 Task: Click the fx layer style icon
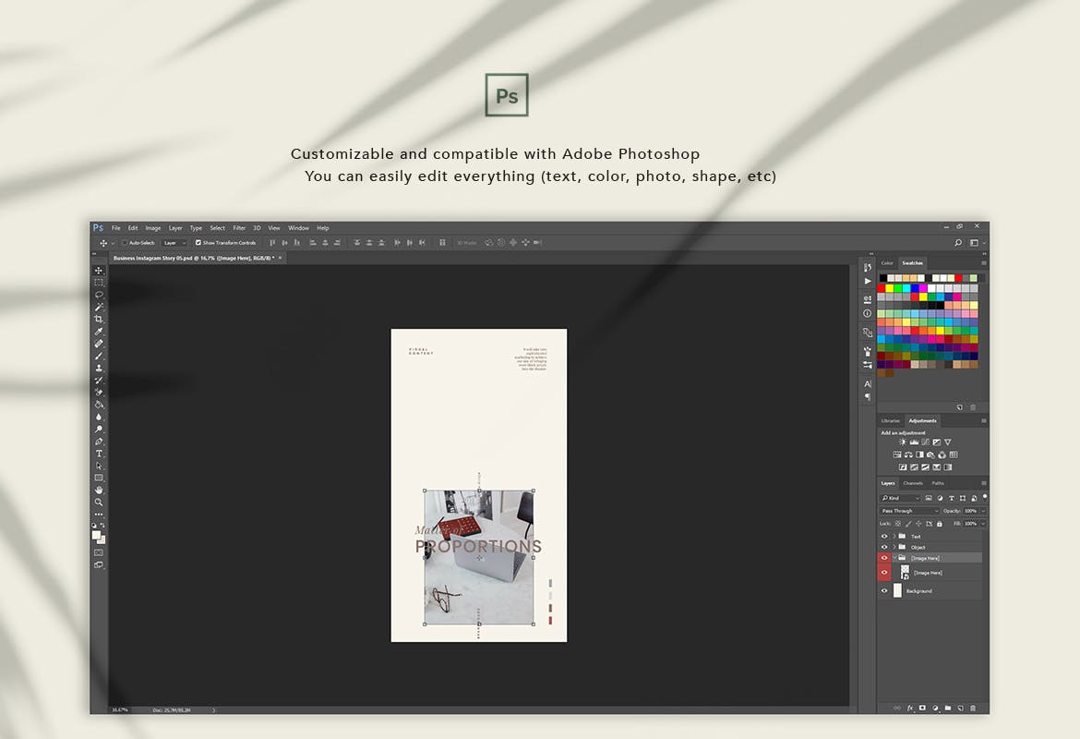pos(910,708)
